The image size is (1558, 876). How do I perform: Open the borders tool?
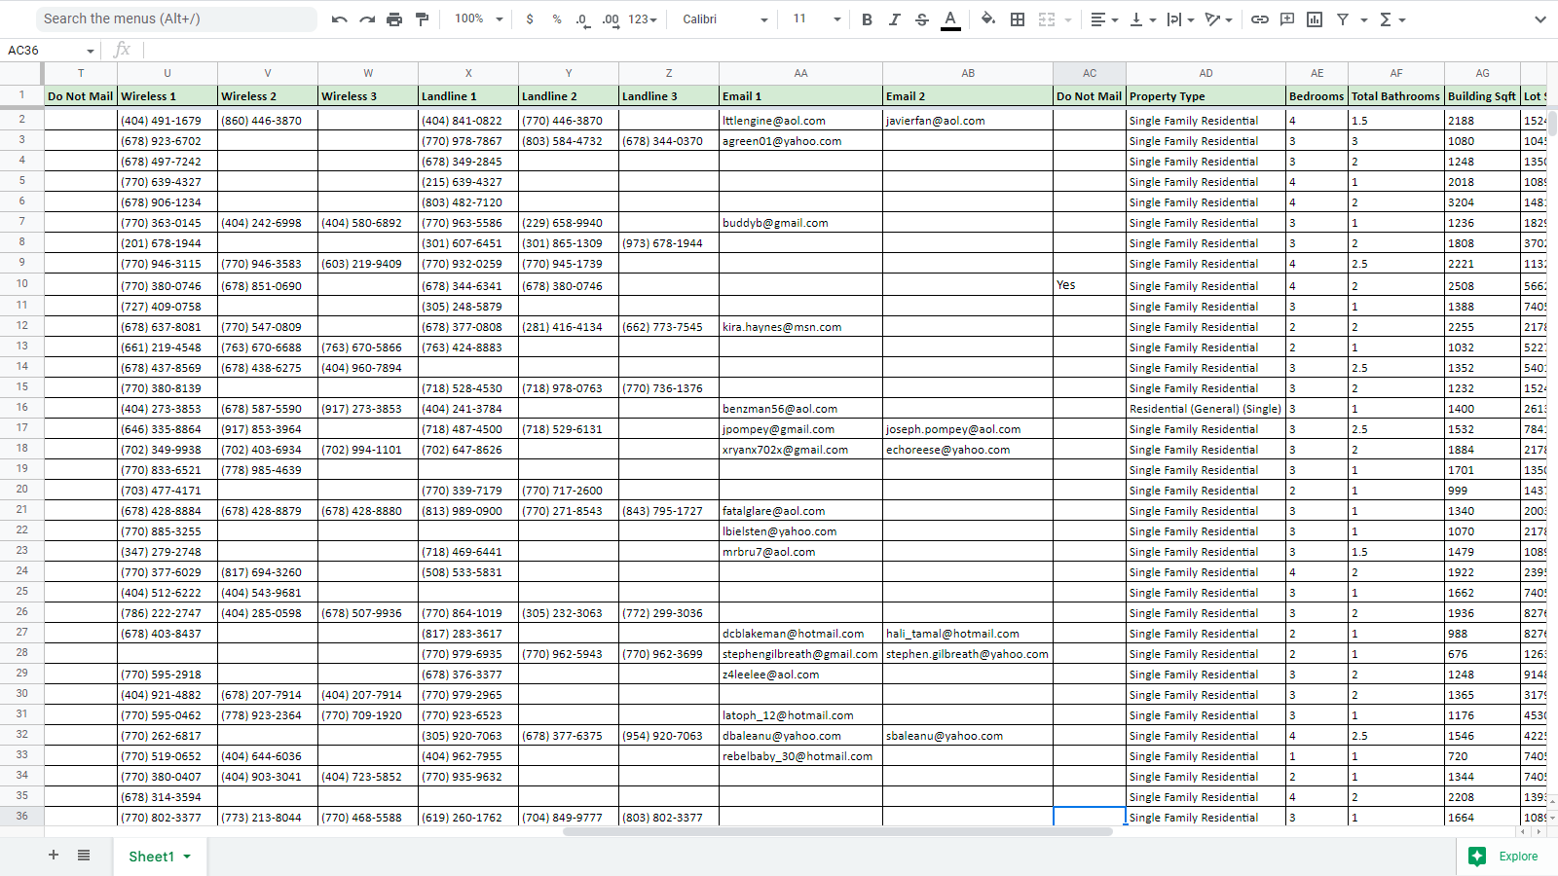click(x=1018, y=19)
